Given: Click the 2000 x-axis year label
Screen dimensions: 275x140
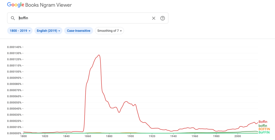Looking at the screenshot, I should [x=238, y=136].
